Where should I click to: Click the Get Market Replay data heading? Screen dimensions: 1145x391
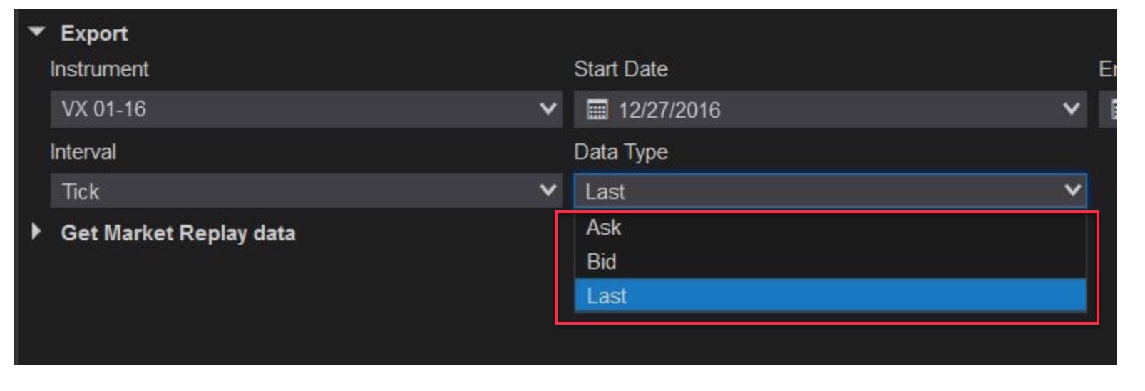point(178,233)
